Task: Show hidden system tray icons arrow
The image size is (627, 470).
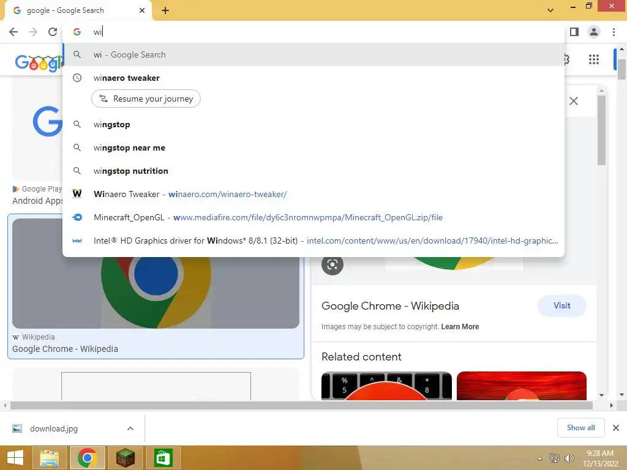Action: [x=540, y=458]
